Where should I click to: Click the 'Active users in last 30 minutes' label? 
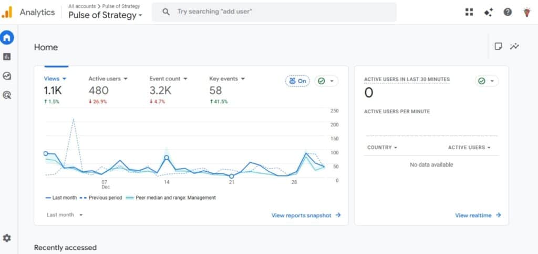[407, 79]
